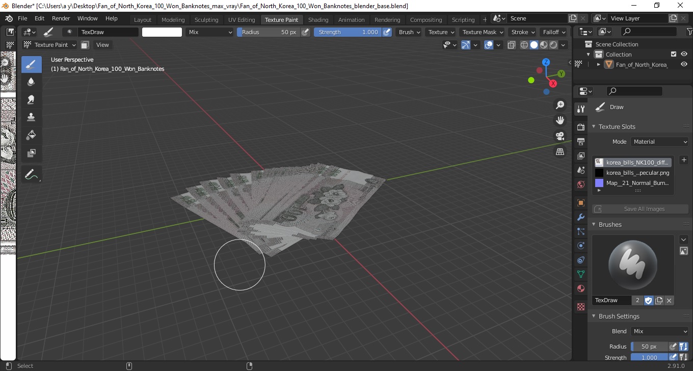This screenshot has height=371, width=693.
Task: Open the UV Editing workspace tab
Action: tap(242, 20)
